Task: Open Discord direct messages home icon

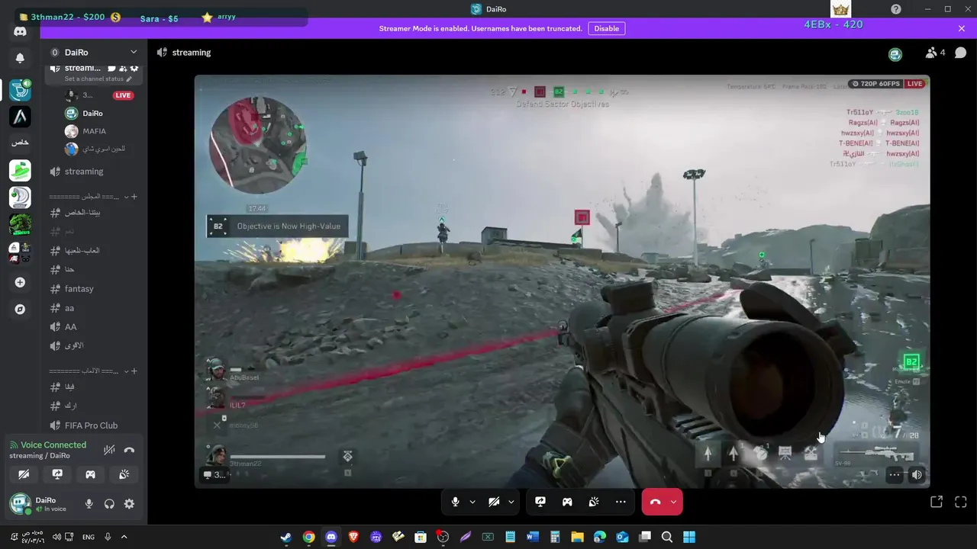Action: [x=20, y=32]
